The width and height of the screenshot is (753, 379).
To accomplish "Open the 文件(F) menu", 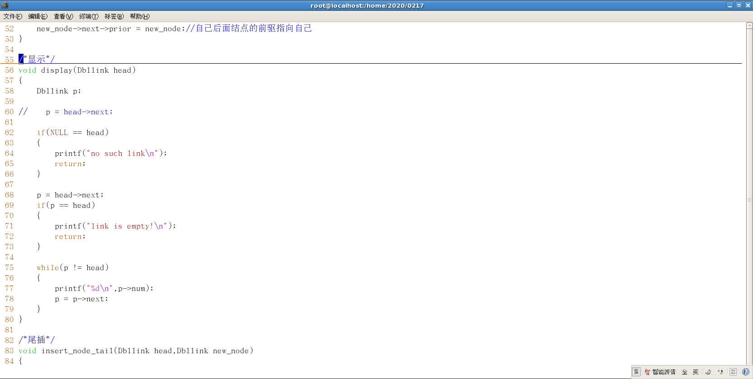I will [13, 16].
